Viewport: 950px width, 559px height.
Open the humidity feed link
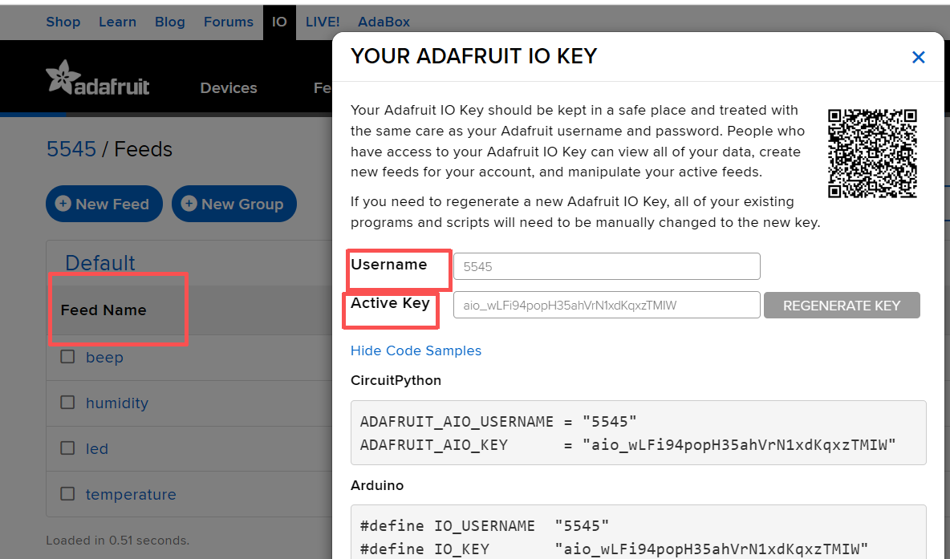[117, 403]
